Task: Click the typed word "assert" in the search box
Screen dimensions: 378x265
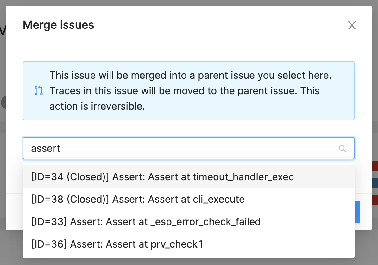Action: (x=46, y=148)
